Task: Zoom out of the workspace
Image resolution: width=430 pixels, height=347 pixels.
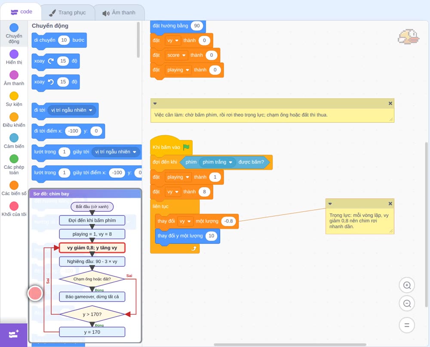Action: [x=407, y=304]
